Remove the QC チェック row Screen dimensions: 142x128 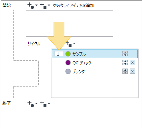[x=132, y=63]
